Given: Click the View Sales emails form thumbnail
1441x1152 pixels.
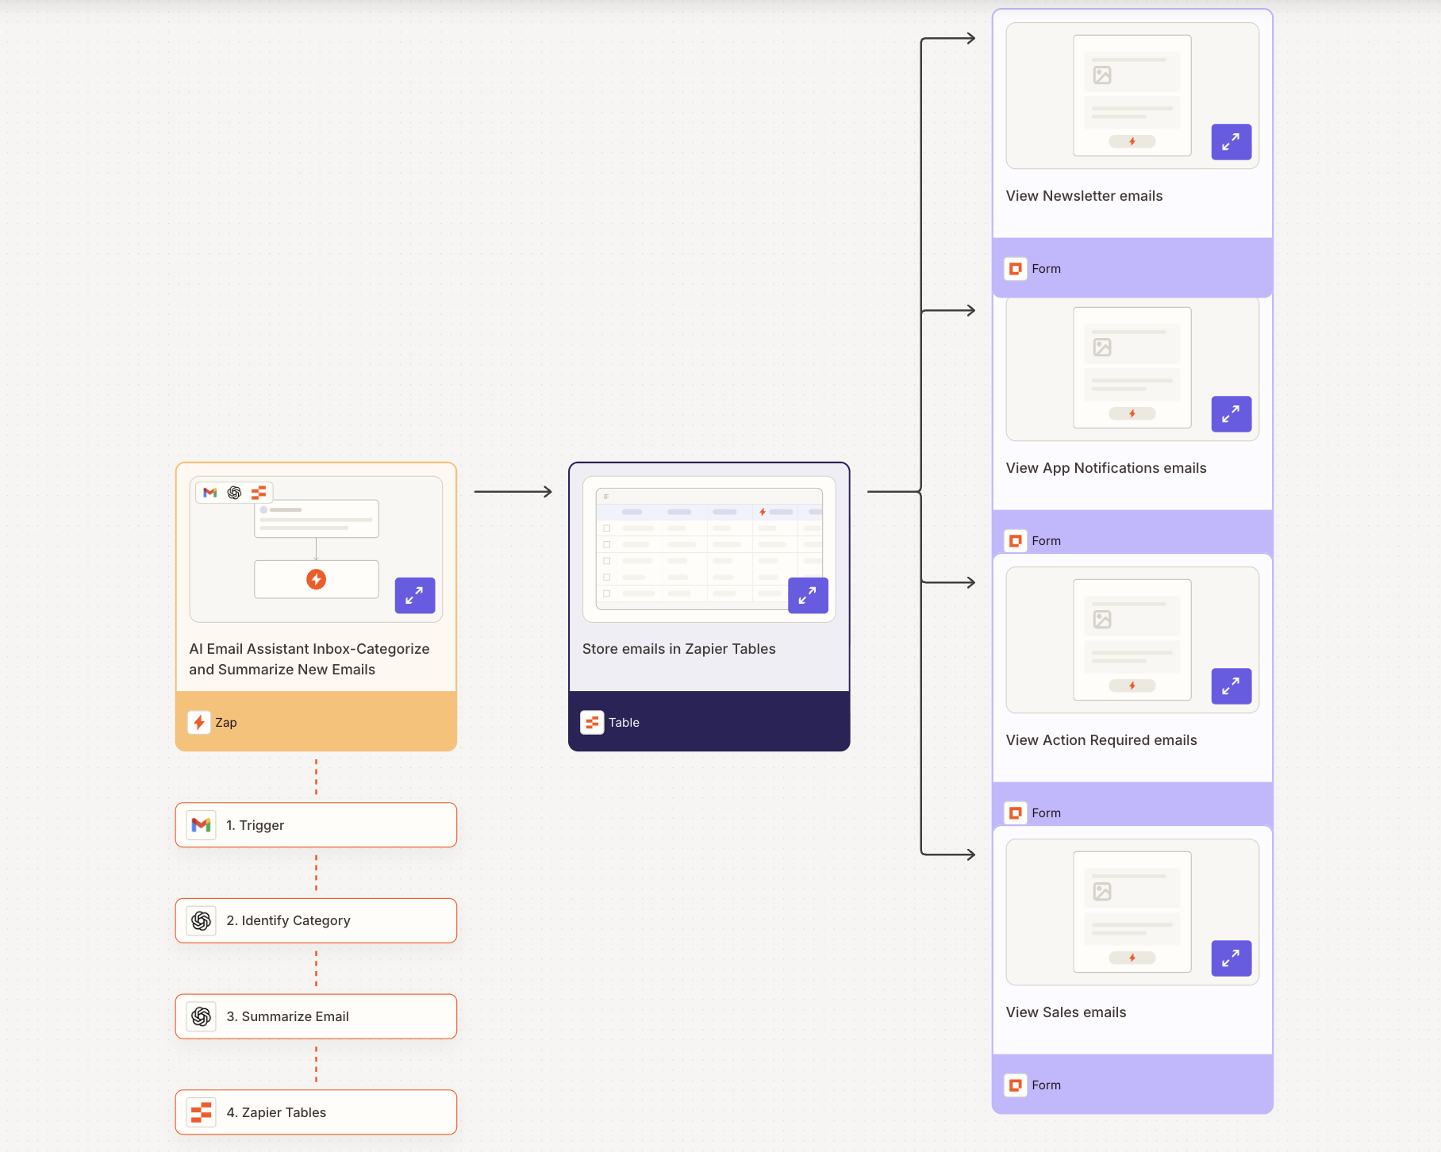Looking at the screenshot, I should (1132, 912).
